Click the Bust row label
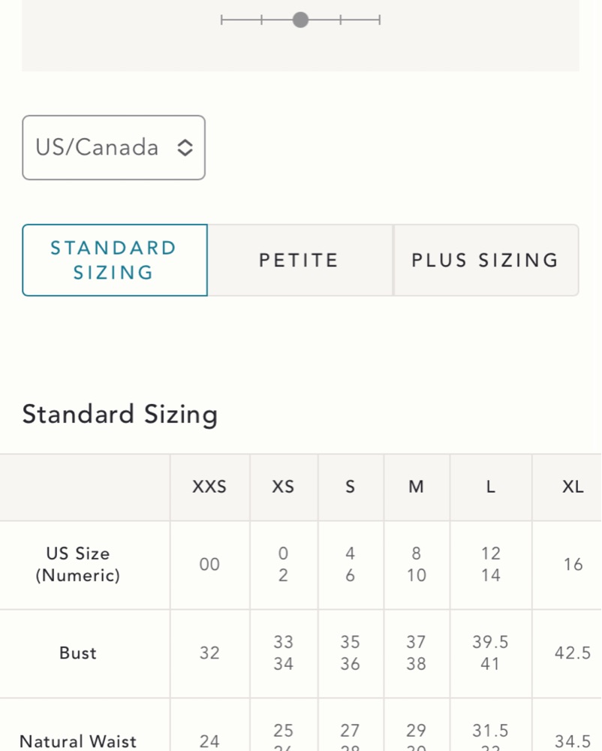 78,653
